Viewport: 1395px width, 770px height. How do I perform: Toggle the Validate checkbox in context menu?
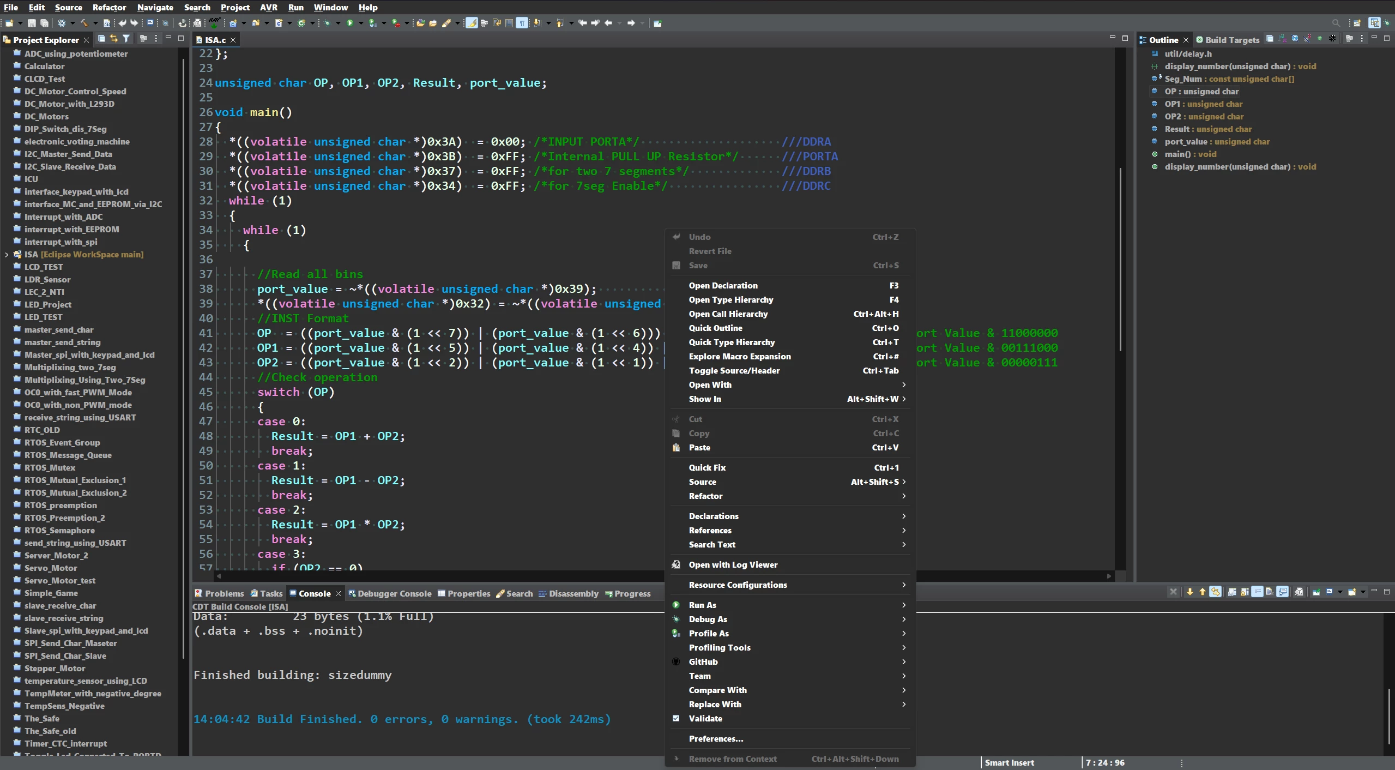[676, 718]
